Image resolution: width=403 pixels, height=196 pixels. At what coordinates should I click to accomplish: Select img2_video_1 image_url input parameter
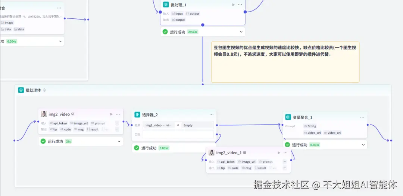[247, 162]
